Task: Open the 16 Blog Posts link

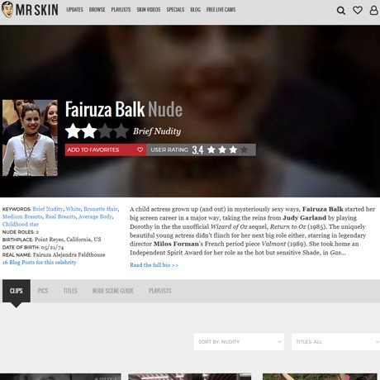Action: [39, 263]
